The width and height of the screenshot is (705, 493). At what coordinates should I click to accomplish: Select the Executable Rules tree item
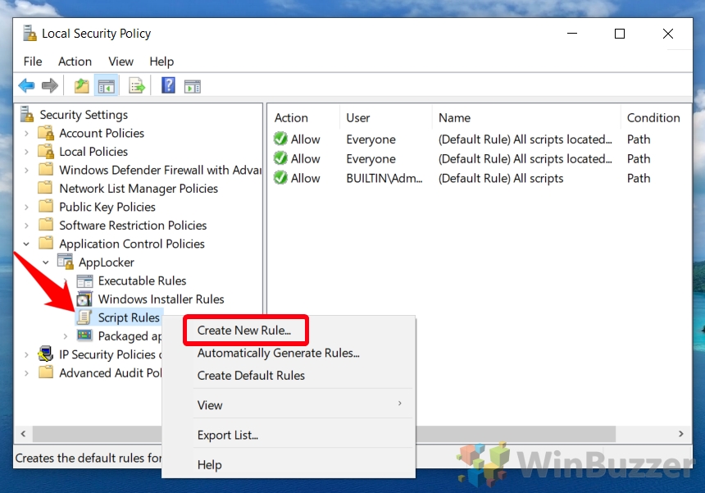[x=142, y=281]
